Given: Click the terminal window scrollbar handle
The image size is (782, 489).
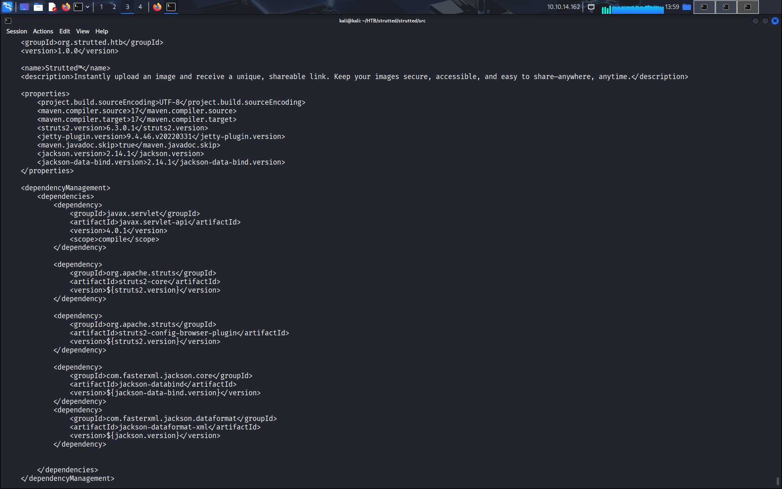Looking at the screenshot, I should pos(778,481).
